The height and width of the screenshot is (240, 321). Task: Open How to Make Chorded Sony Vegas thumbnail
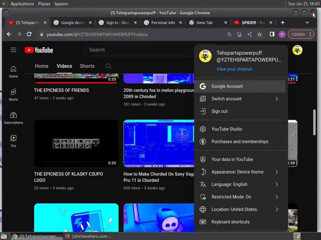coord(159,143)
